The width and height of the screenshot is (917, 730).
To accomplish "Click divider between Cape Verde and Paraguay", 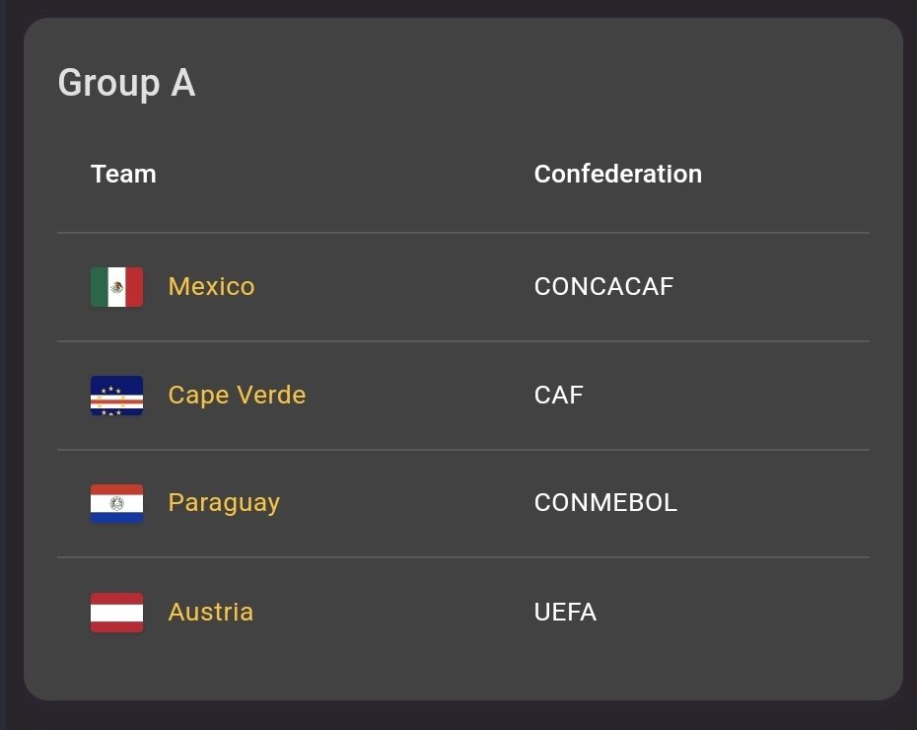I will click(463, 450).
